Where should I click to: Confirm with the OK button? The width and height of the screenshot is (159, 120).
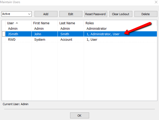(x=79, y=116)
